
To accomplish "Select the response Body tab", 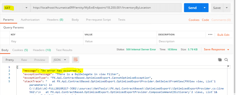I will tap(5, 50).
